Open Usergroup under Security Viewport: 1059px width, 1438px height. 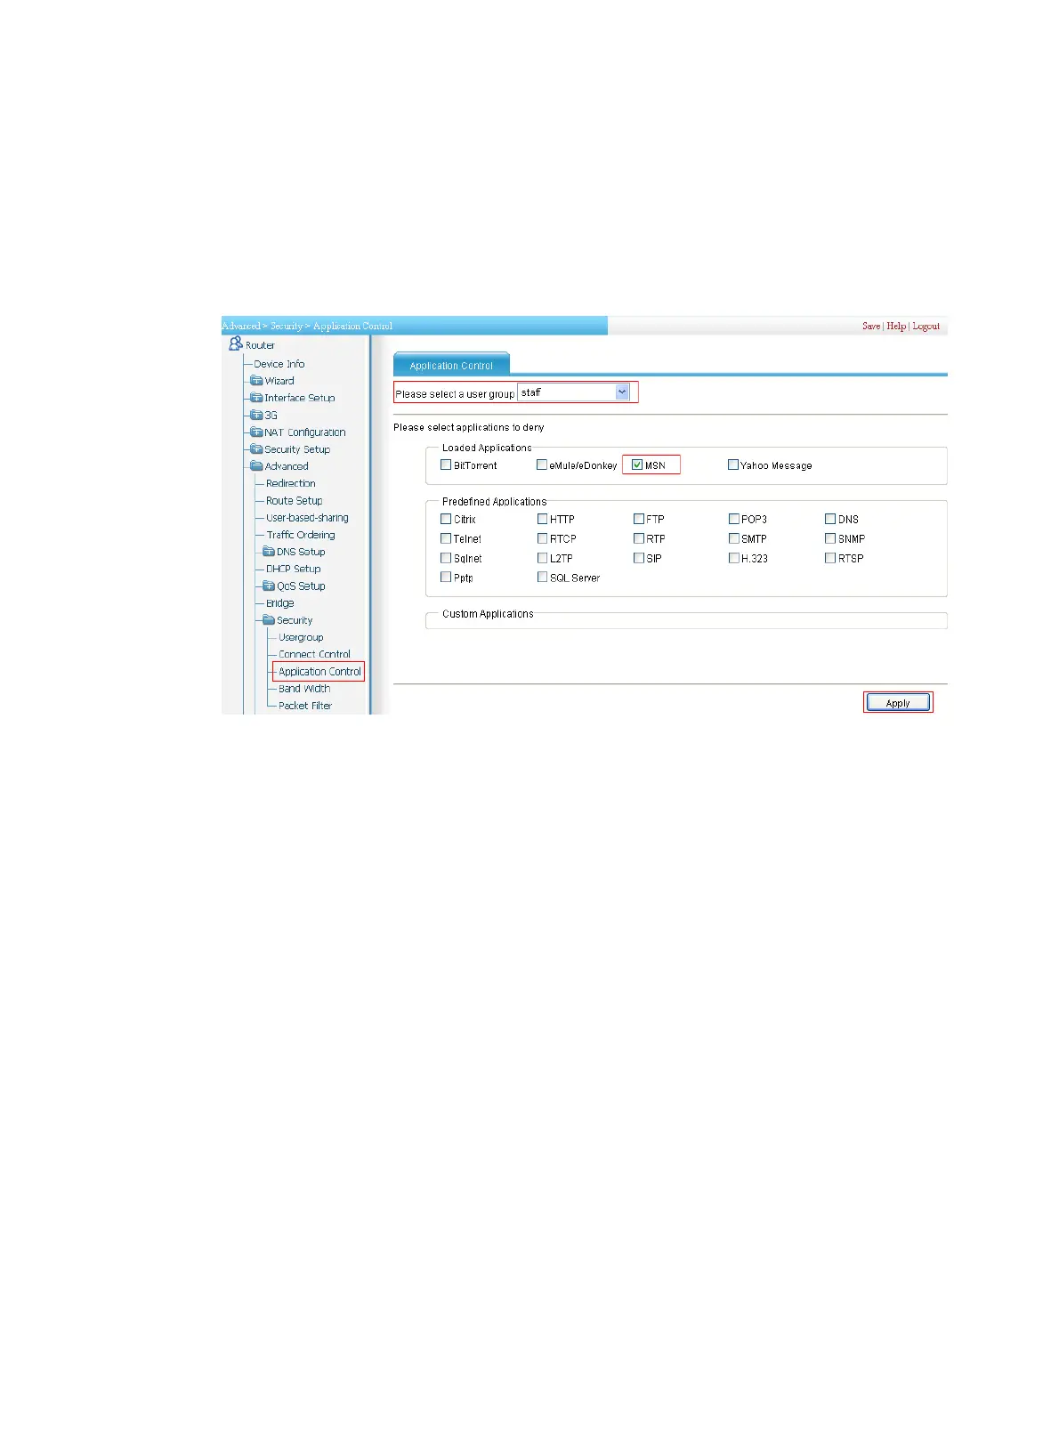coord(301,637)
